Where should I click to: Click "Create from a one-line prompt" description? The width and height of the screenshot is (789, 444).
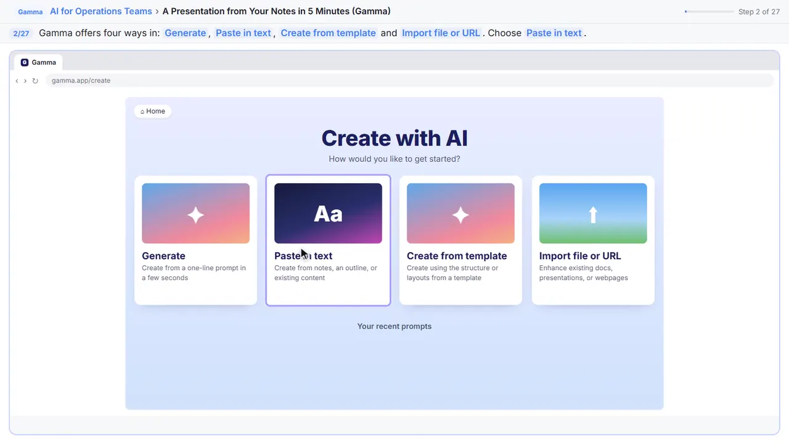point(194,273)
